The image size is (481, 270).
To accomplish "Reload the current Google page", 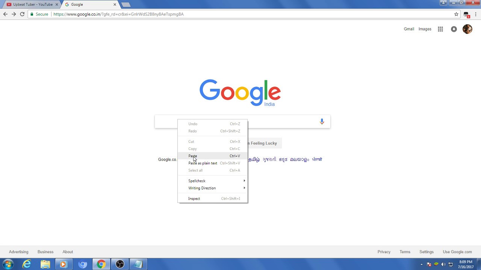I will pyautogui.click(x=22, y=14).
